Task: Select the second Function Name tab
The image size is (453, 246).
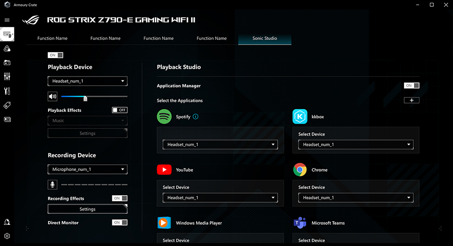Action: point(106,39)
